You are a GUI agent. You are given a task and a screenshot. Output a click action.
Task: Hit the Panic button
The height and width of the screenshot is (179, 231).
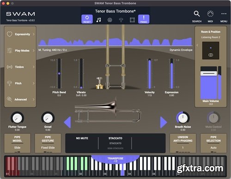(144, 19)
